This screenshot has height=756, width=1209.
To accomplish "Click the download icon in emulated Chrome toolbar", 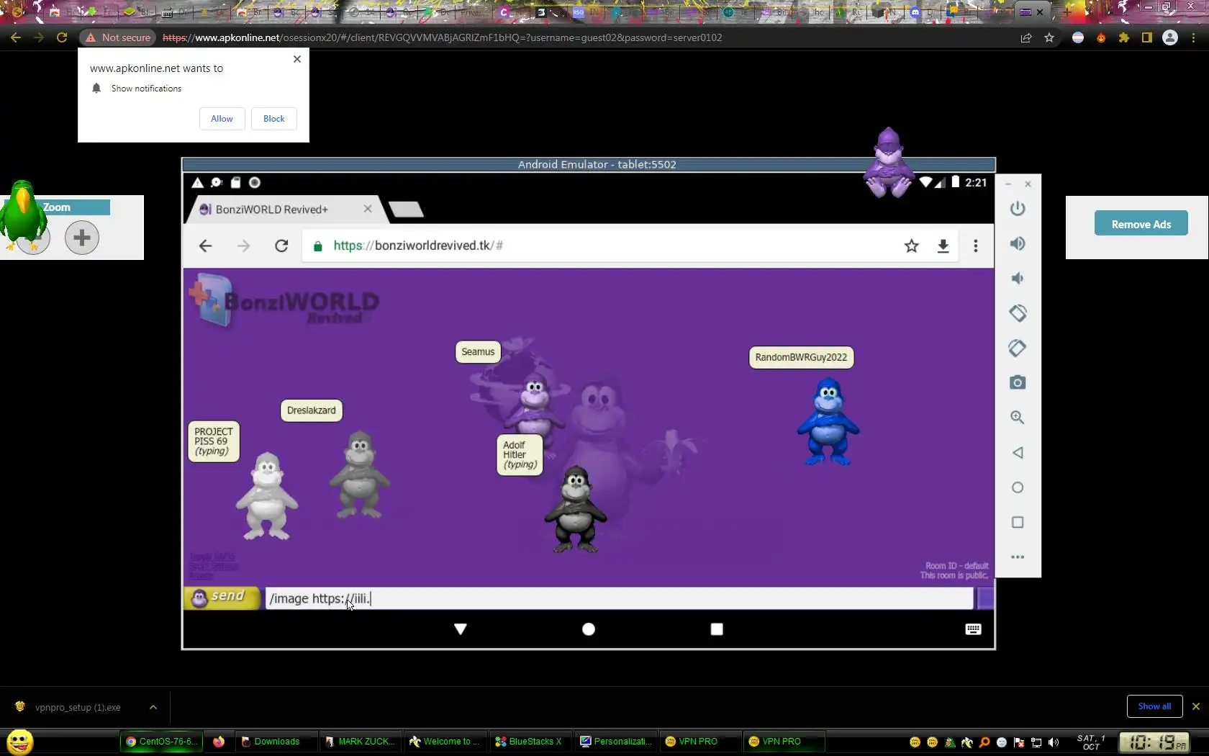I will click(943, 246).
